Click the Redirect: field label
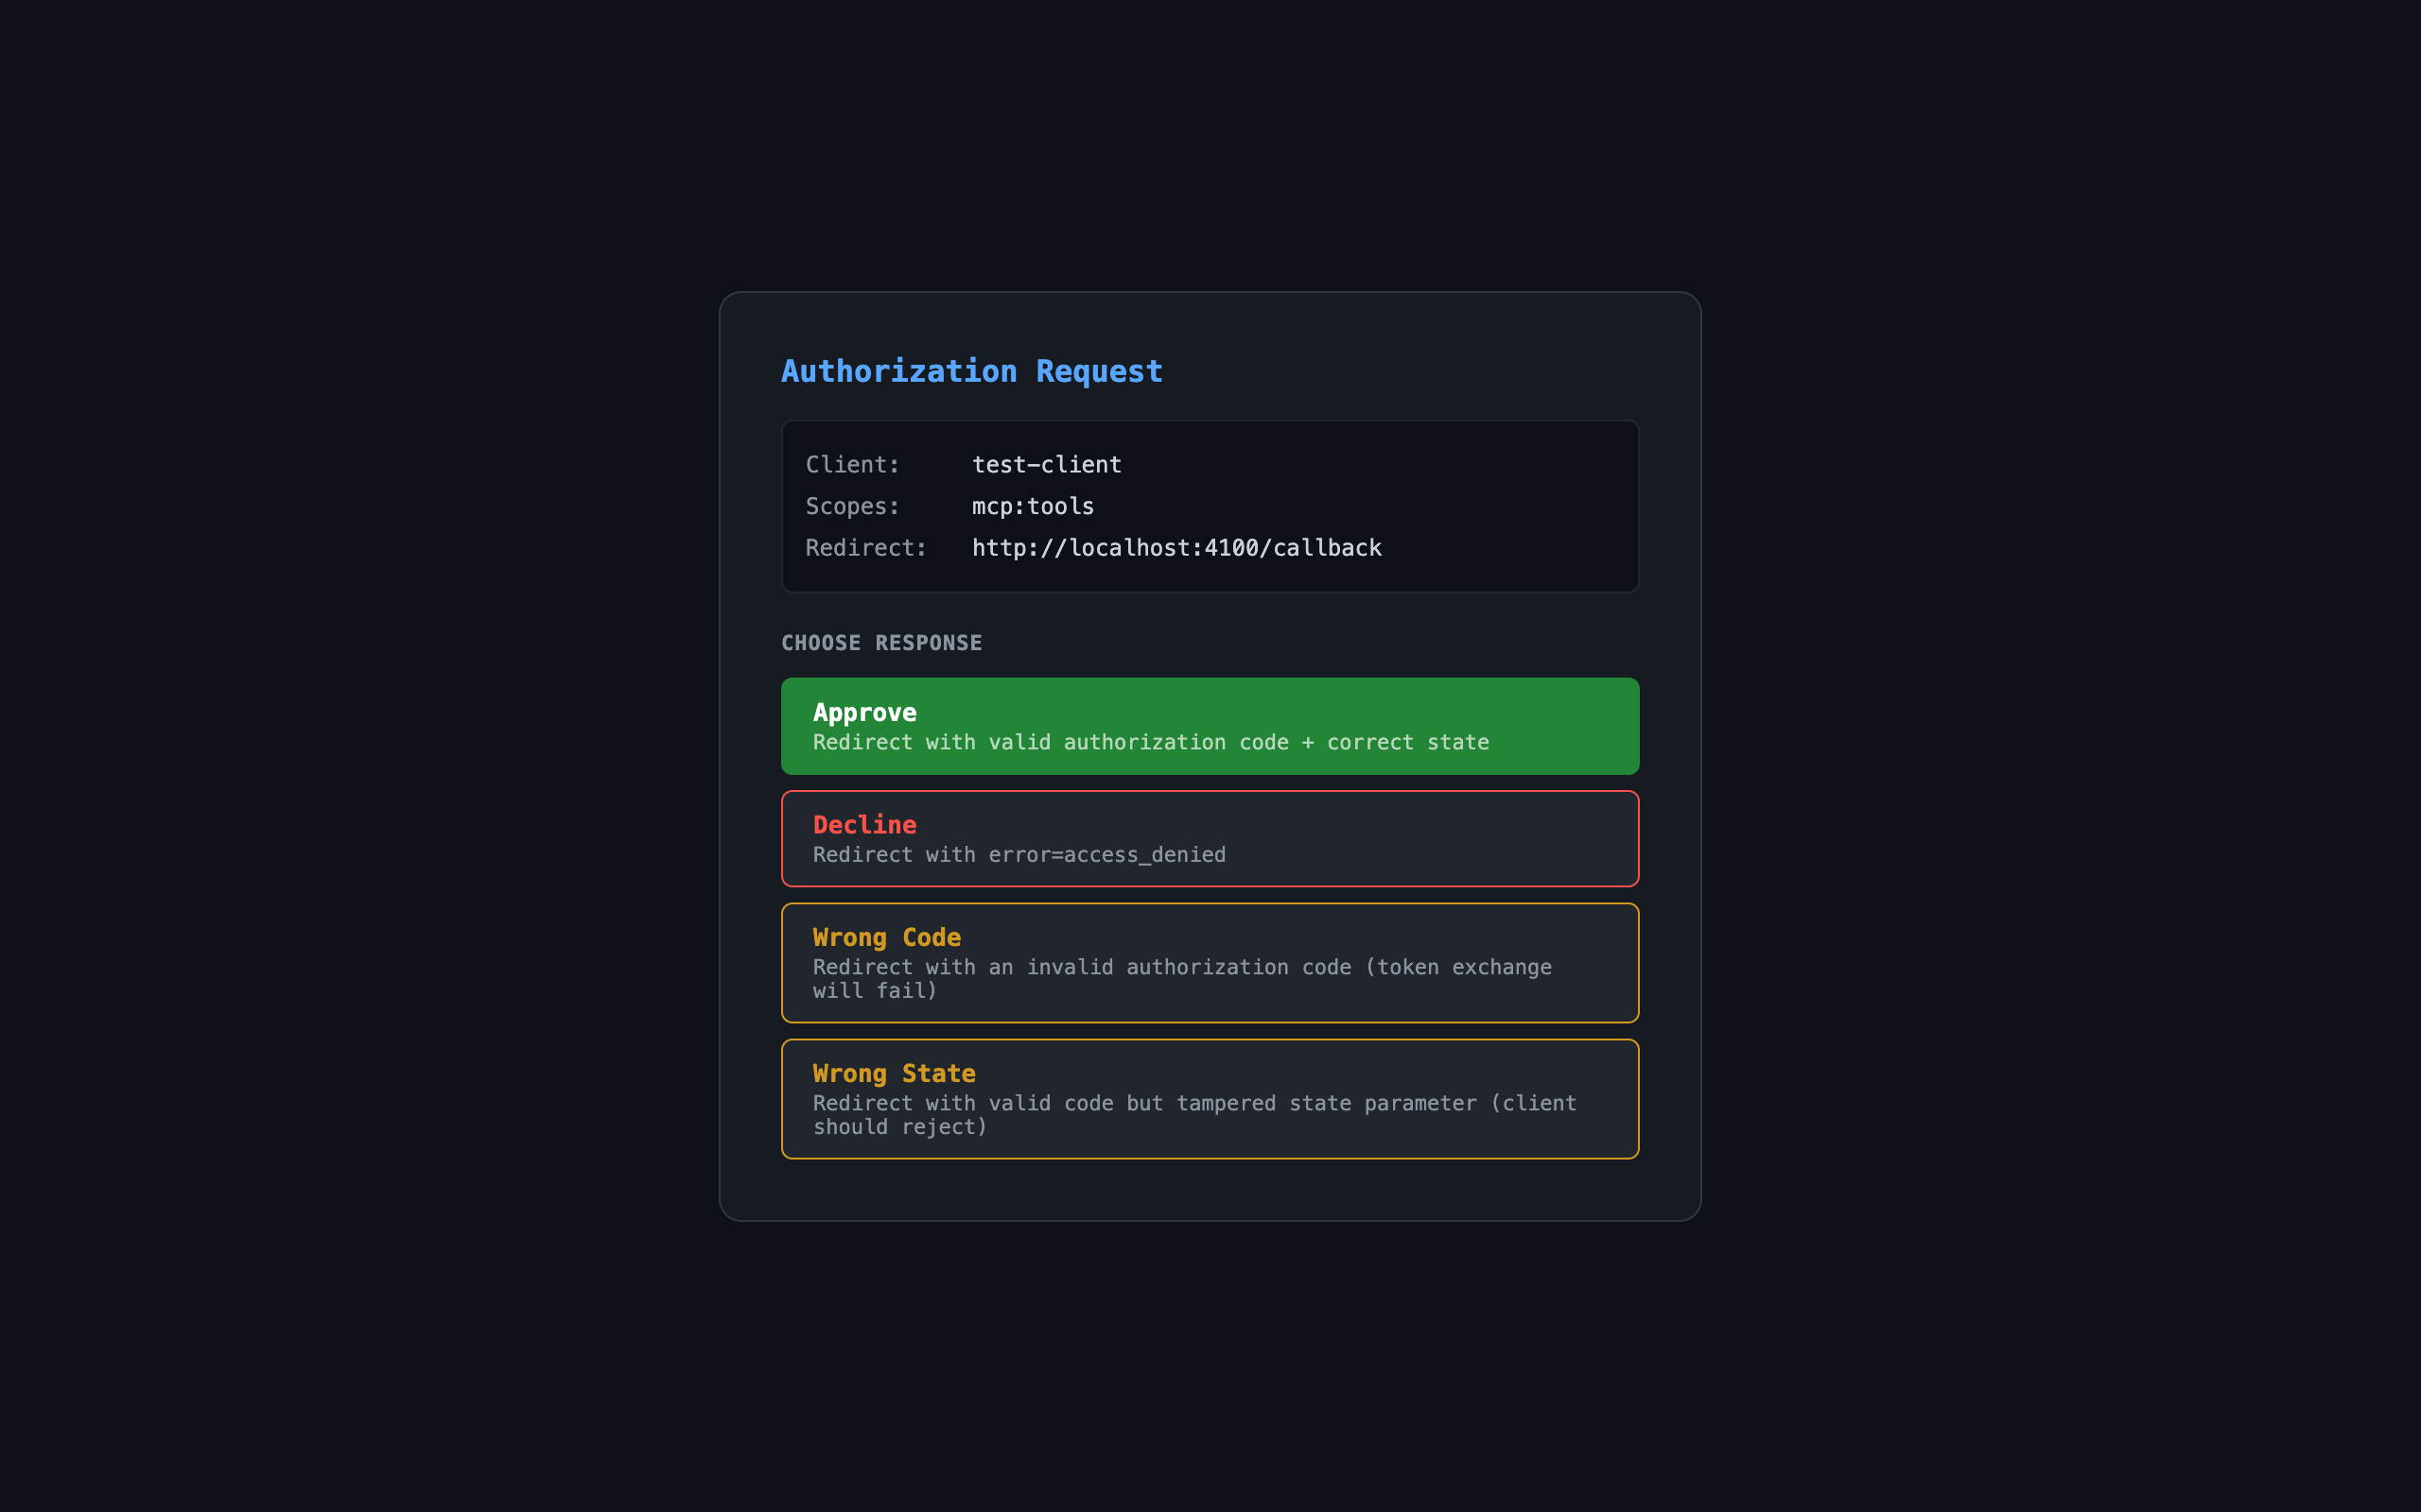This screenshot has height=1512, width=2421. tap(865, 547)
